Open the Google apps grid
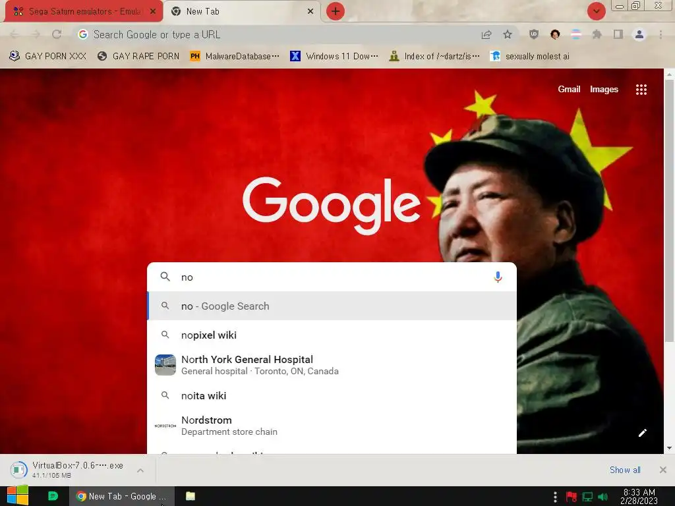 641,90
